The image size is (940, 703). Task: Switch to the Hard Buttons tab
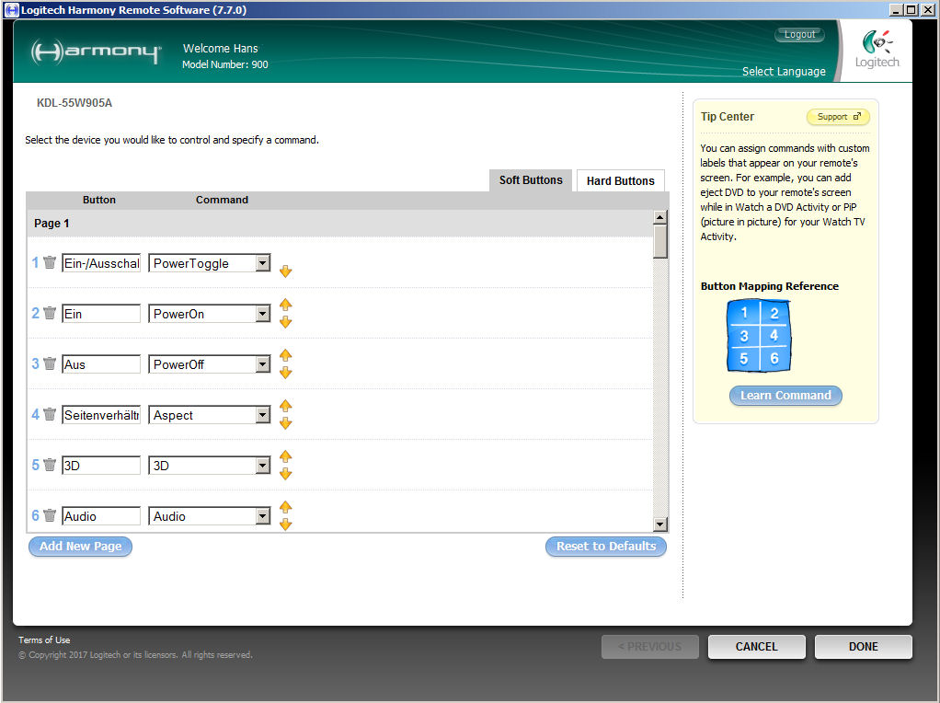click(620, 180)
